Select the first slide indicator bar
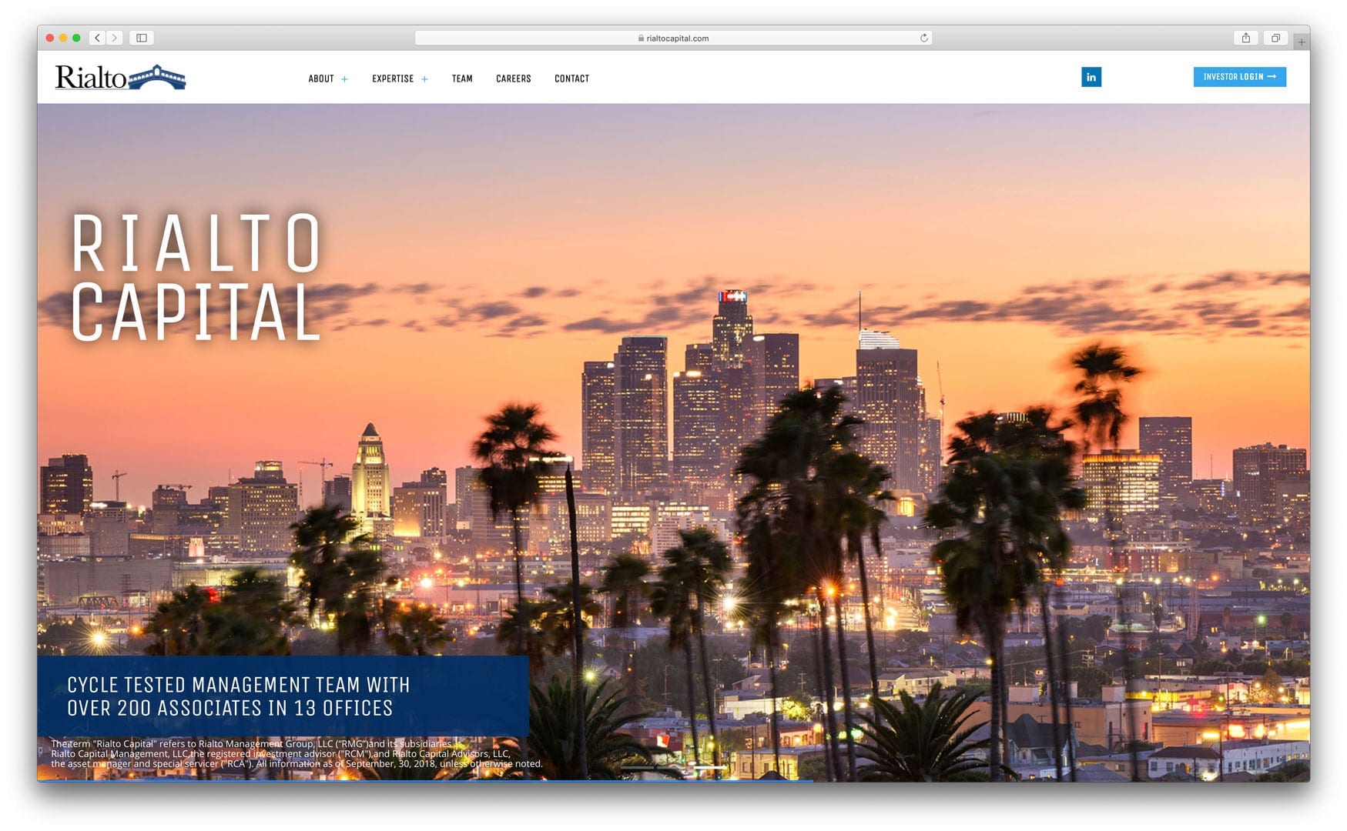Viewport: 1347px width, 831px height. [637, 767]
